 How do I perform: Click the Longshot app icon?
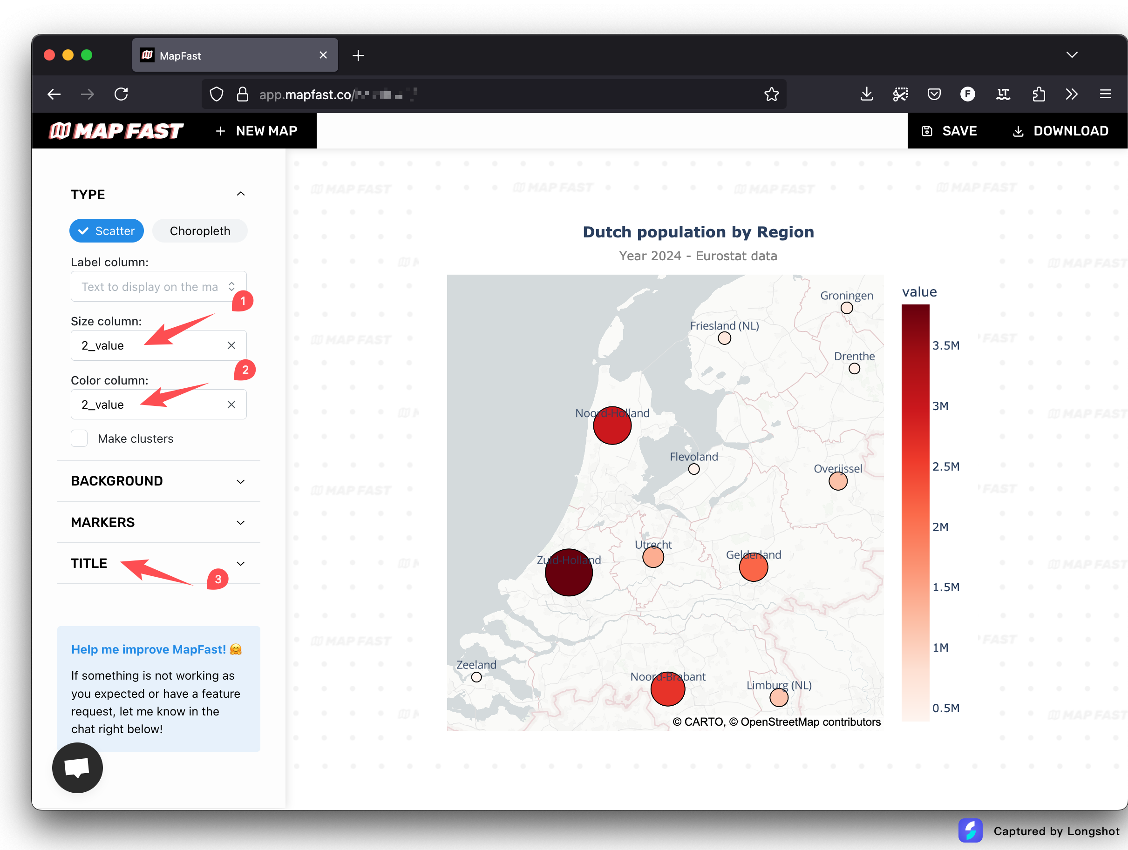pos(970,830)
